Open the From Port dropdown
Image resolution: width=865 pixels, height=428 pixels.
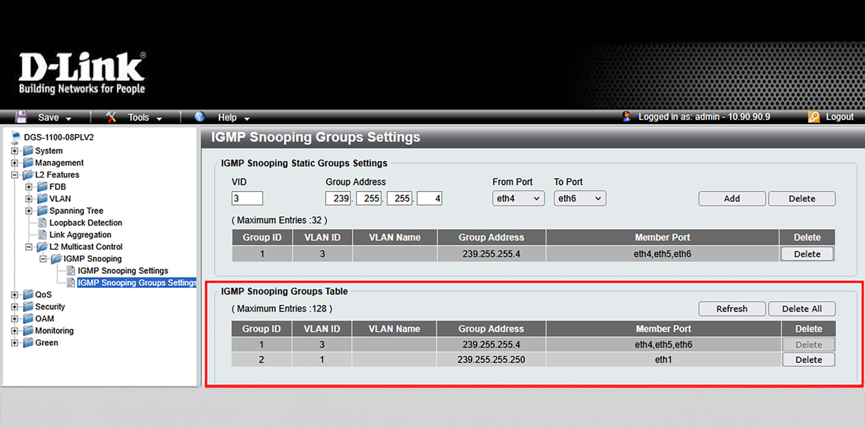518,198
